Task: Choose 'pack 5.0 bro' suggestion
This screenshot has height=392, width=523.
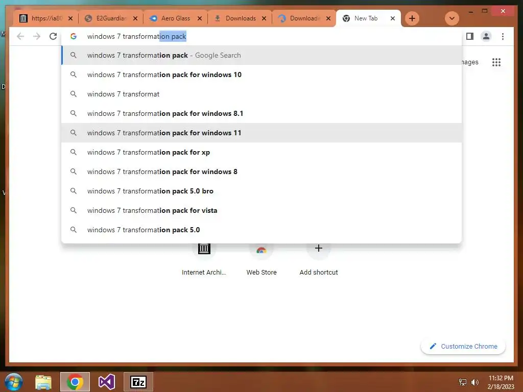Action: pos(261,191)
